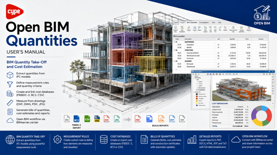Click the gear icon in the bottom banner

tap(57, 139)
